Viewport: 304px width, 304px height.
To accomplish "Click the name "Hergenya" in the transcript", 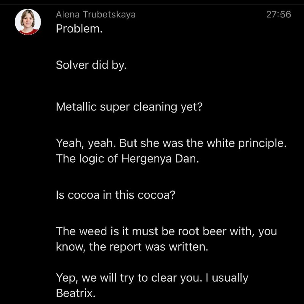I will click(147, 159).
